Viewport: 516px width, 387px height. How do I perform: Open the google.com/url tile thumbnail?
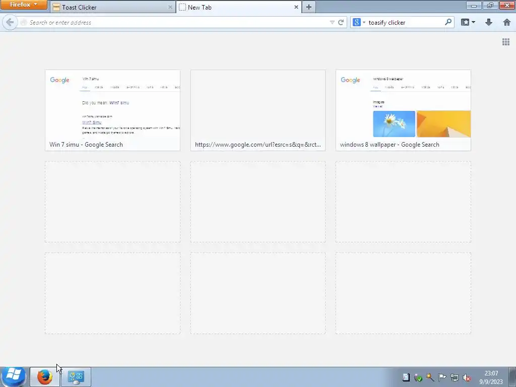coord(258,110)
